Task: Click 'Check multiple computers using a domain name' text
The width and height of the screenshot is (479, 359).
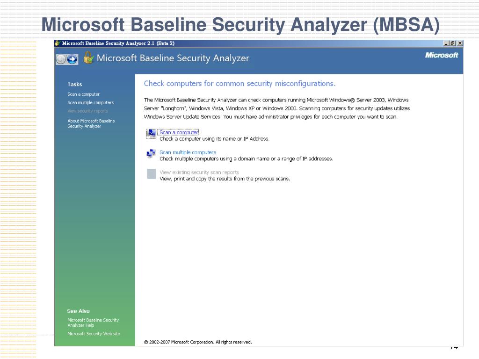Action: tap(246, 159)
